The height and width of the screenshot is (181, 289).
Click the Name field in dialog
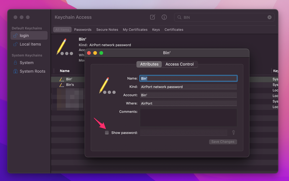[188, 78]
